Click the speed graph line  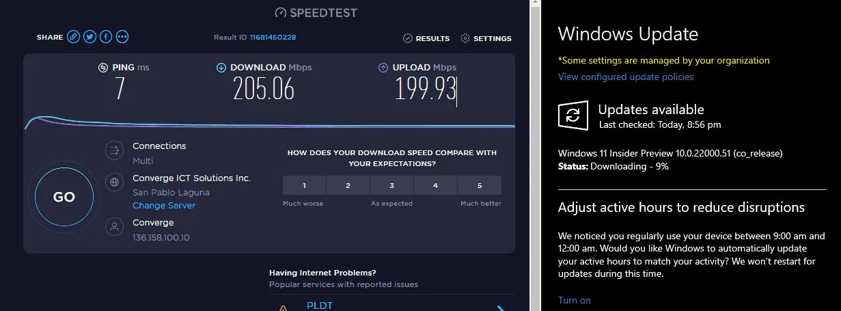coord(269,124)
